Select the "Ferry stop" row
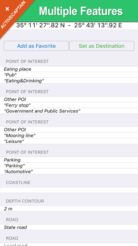Image resolution: width=138 pixels, height=246 pixels. pos(69,105)
